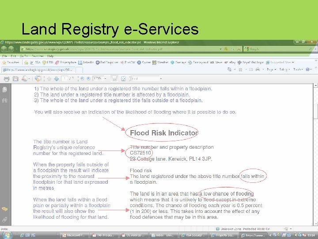
Task: Go to next page with down arrow
Action: click(x=57, y=79)
